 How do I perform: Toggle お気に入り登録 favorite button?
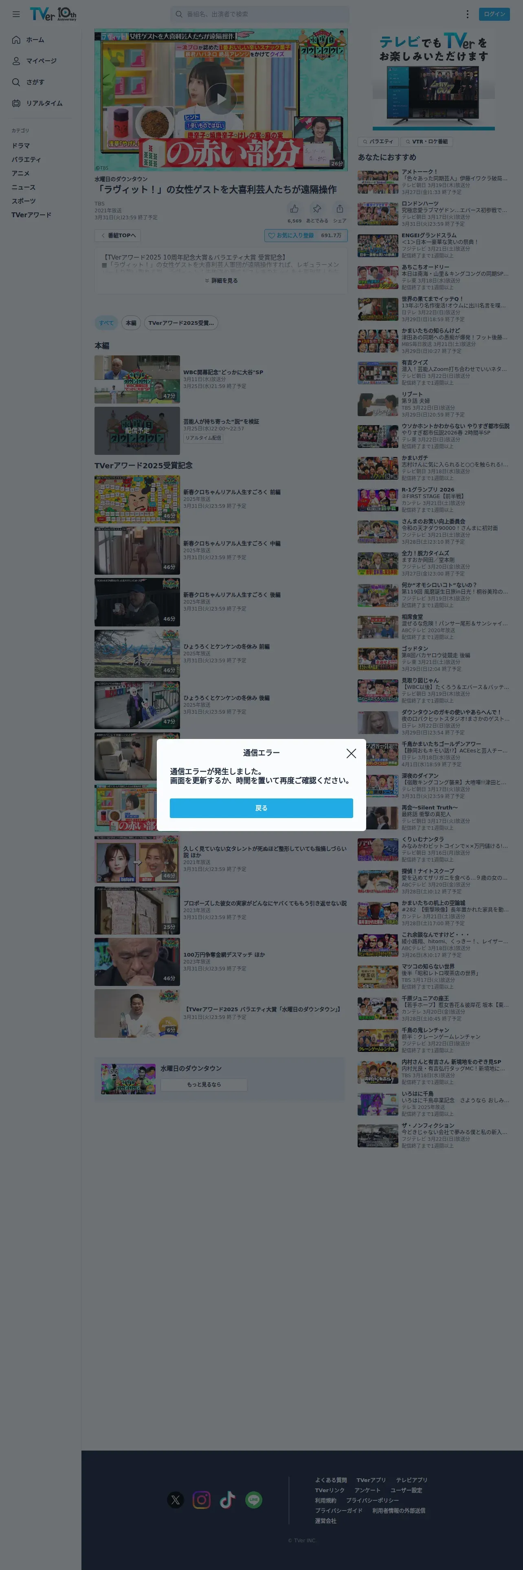pyautogui.click(x=305, y=235)
